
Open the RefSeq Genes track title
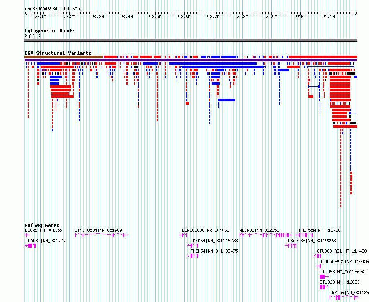pos(42,225)
